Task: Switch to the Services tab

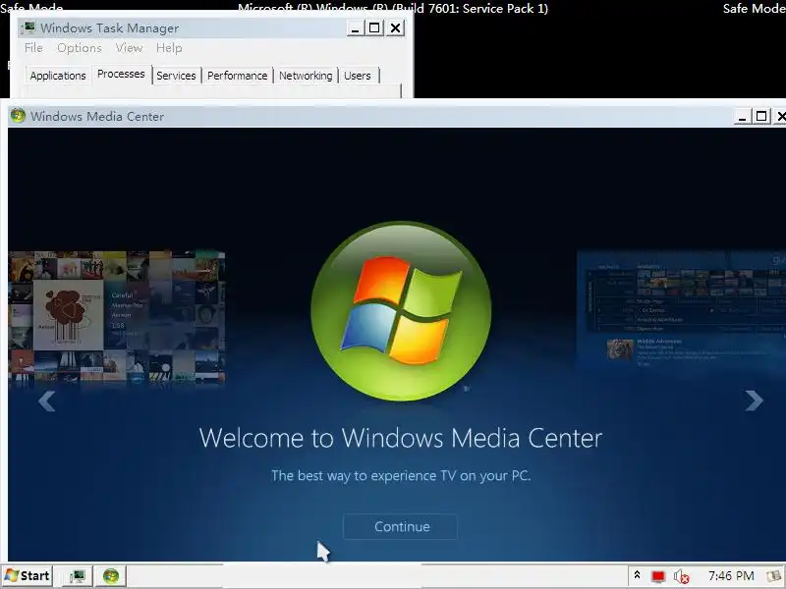Action: [176, 76]
